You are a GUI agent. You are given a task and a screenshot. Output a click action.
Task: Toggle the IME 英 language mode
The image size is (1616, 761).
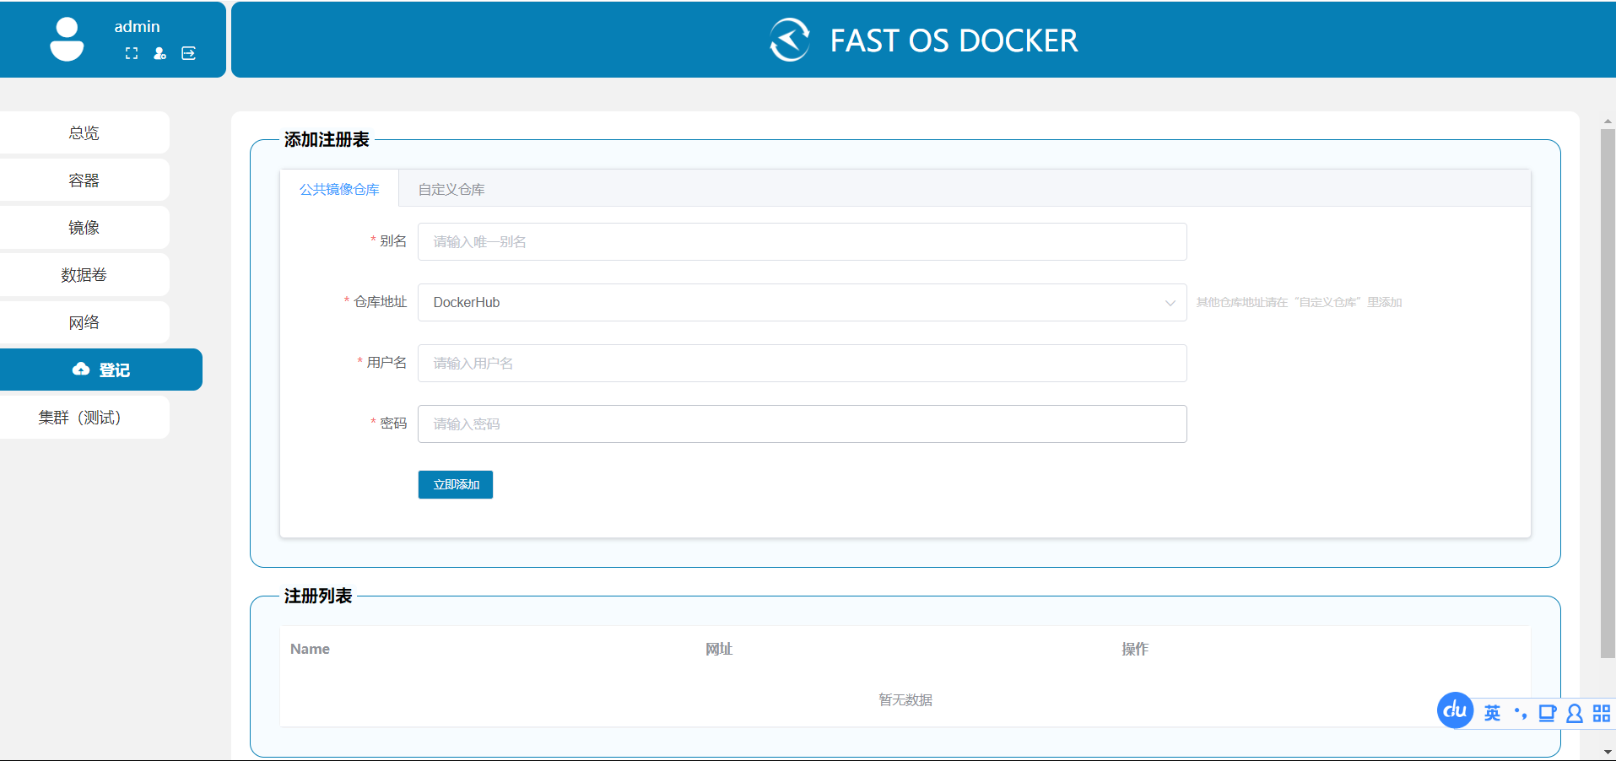pyautogui.click(x=1492, y=714)
